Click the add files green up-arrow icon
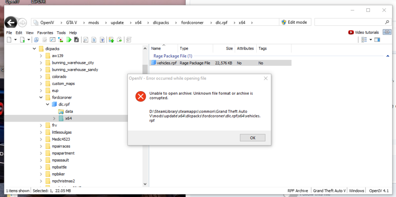The height and width of the screenshot is (197, 396). (x=111, y=40)
